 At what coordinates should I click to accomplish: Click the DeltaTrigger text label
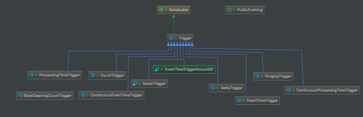pos(232,88)
